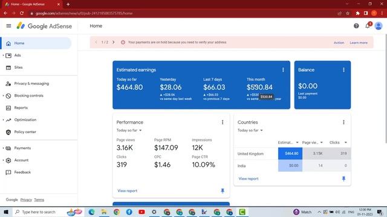Open the account profile avatar
The height and width of the screenshot is (217, 387).
click(x=379, y=26)
